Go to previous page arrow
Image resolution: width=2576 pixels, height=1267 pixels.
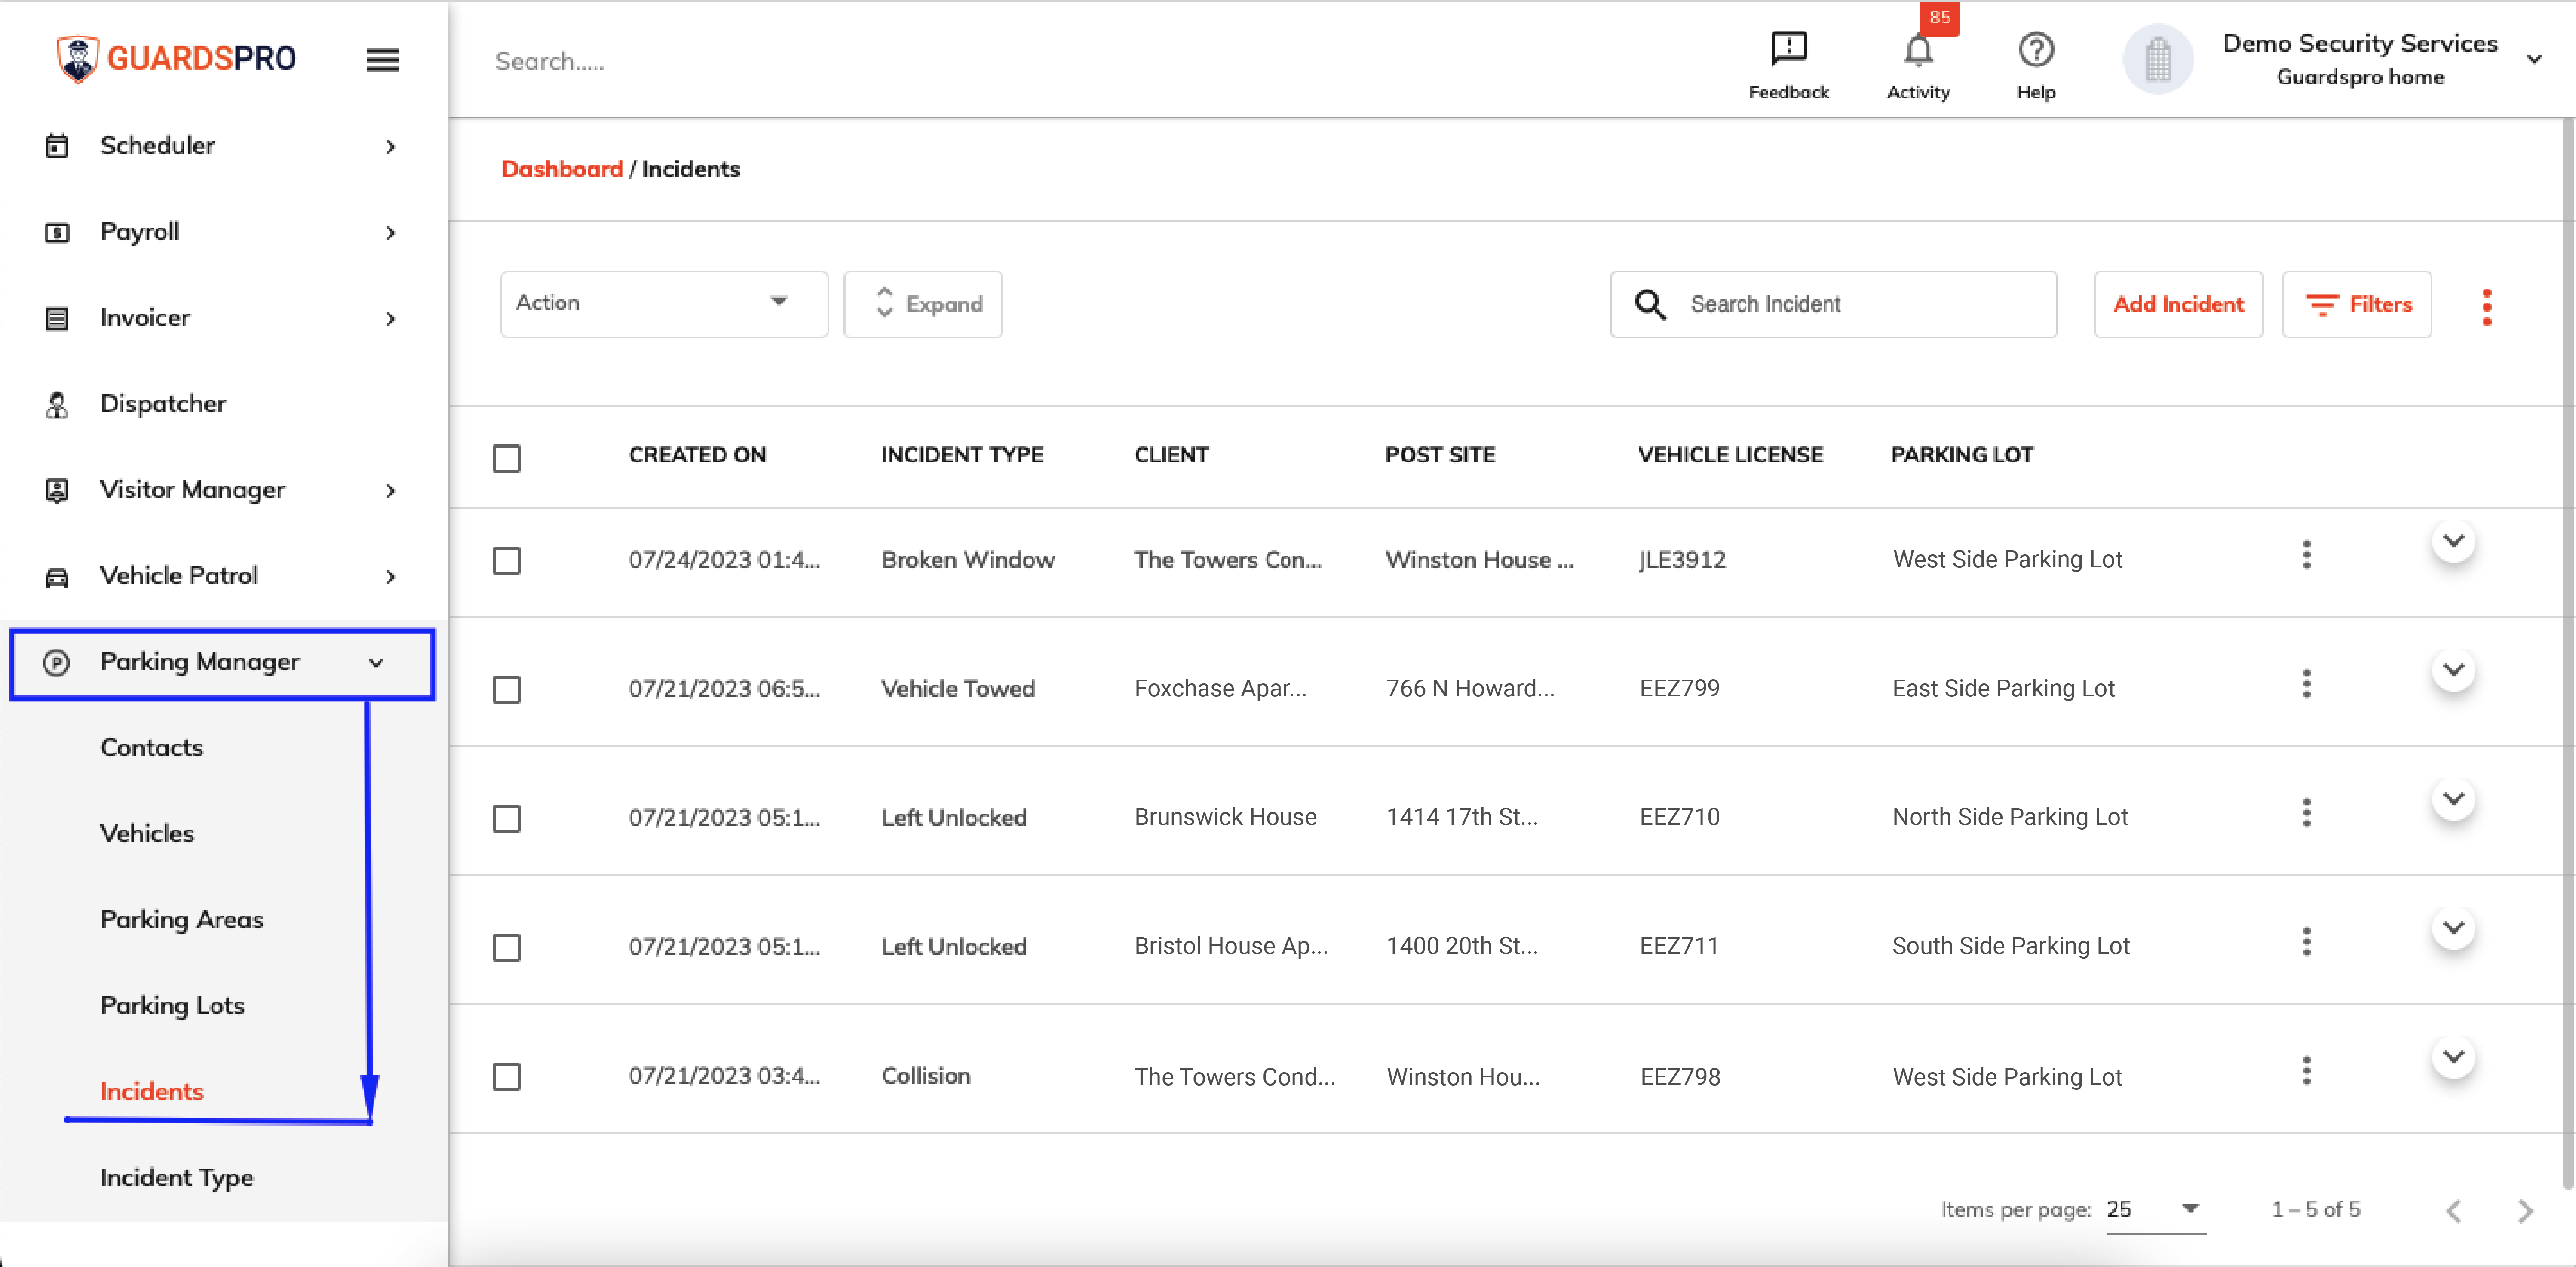pos(2454,1211)
